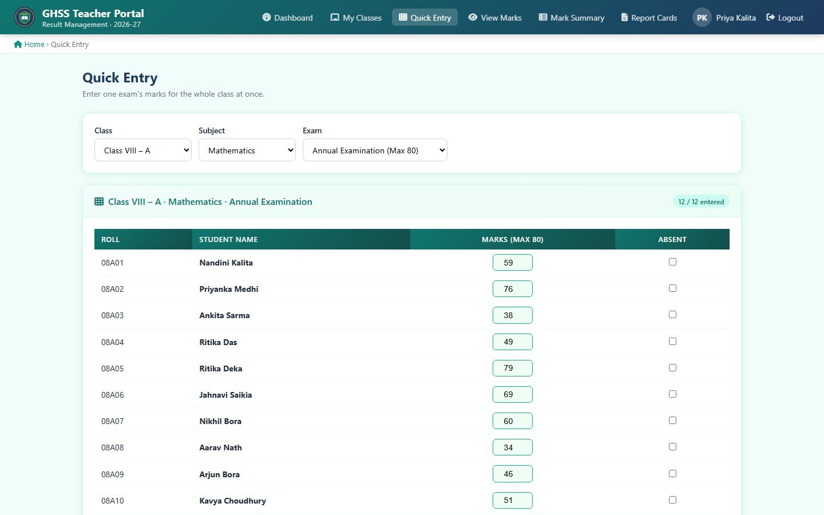Click the Priya Kalita user name
Screen dimensions: 824x515
pyautogui.click(x=736, y=18)
